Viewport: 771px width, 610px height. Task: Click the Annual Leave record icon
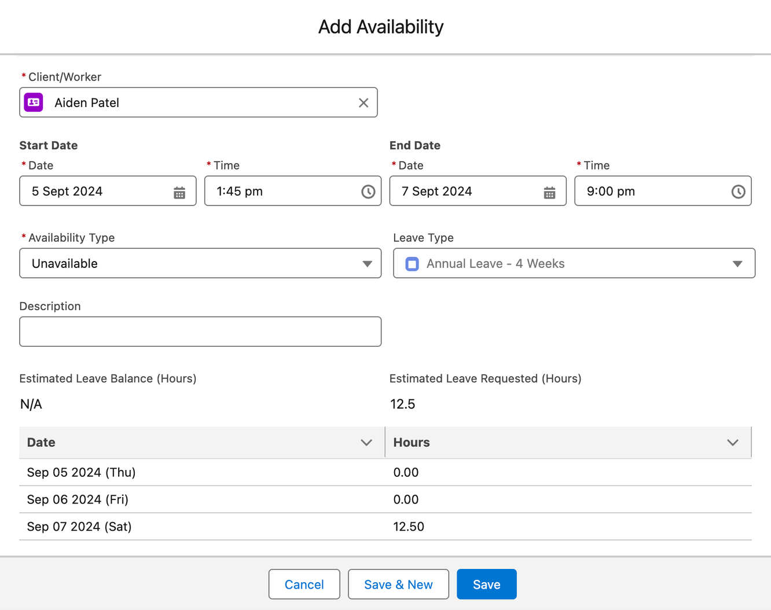(x=412, y=263)
